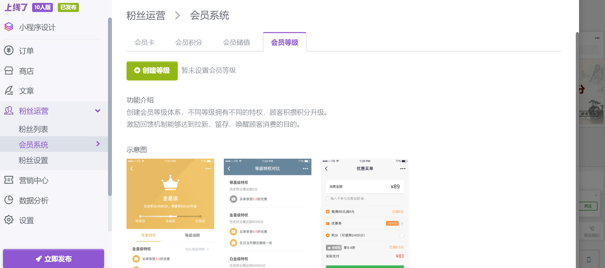Click the 暂未设置会员等级 status text

[x=209, y=70]
